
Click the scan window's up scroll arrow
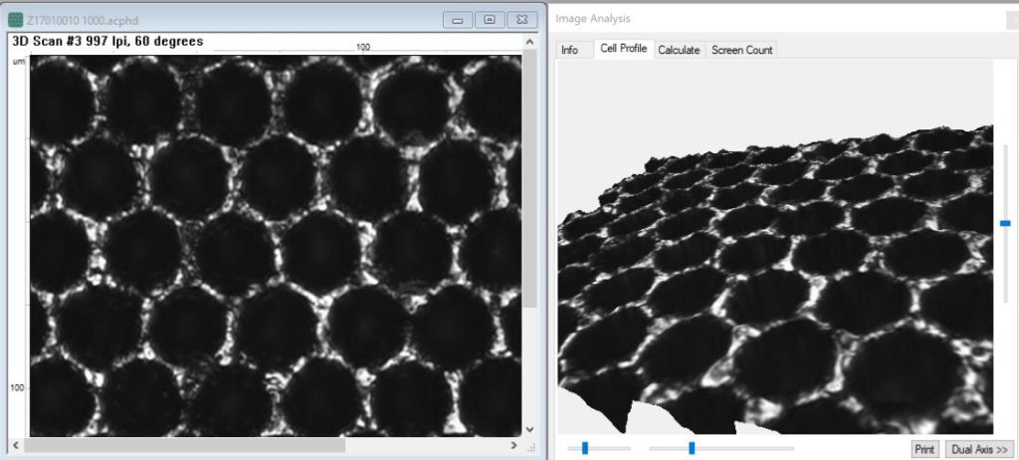click(529, 42)
